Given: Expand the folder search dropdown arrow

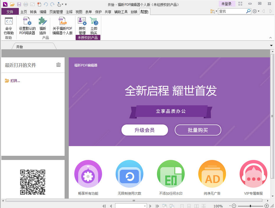Looking at the screenshot, I should [x=216, y=12].
